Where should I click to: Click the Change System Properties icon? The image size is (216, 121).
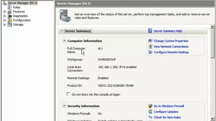click(x=150, y=41)
